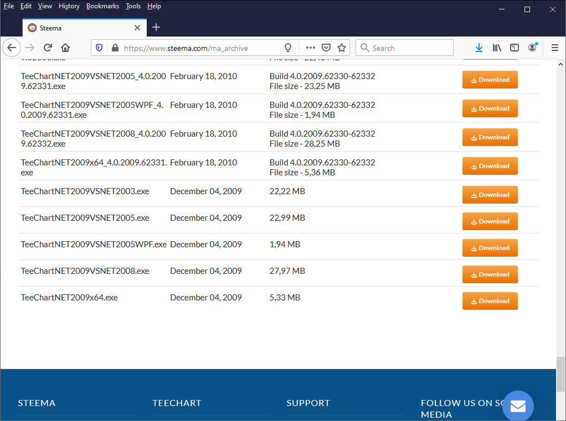Click the FOLLOW US ON SOCIAL MEDIA heading
The height and width of the screenshot is (421, 566).
click(462, 409)
